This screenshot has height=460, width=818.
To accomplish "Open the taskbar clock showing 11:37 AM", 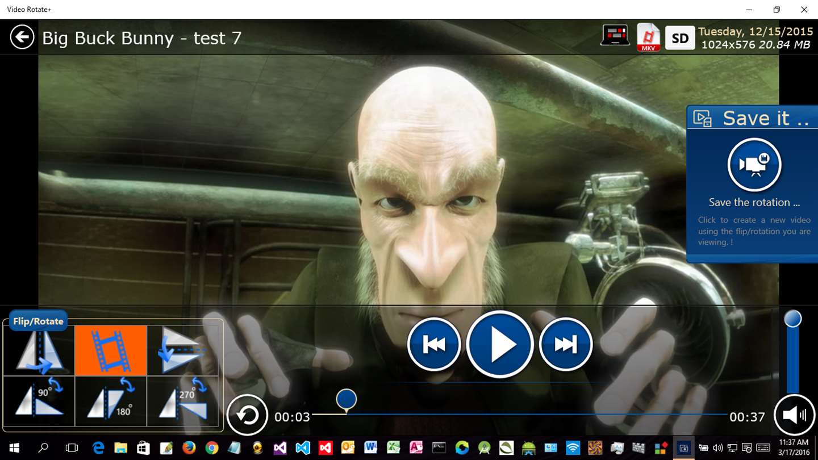I will 795,448.
